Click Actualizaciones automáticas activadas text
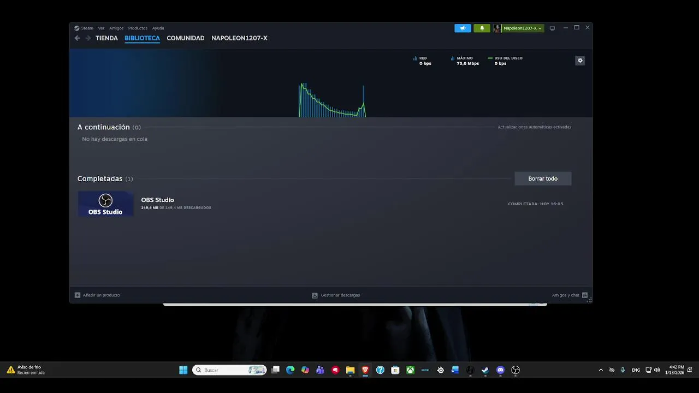The image size is (699, 393). pyautogui.click(x=534, y=127)
